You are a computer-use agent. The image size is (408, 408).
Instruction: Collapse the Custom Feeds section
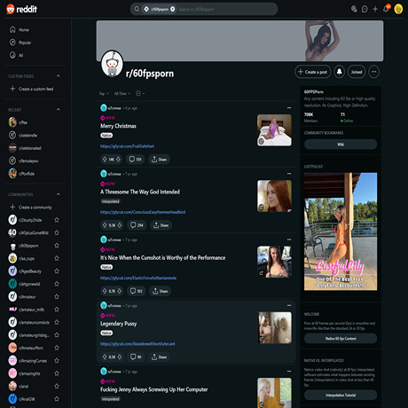[59, 76]
